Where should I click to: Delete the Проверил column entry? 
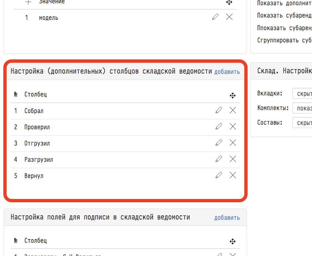pos(233,127)
